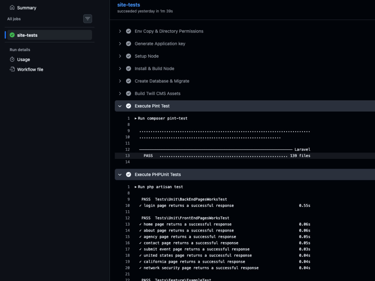Expand Env Copy & Directory Permissions step
Image resolution: width=375 pixels, height=281 pixels.
120,31
